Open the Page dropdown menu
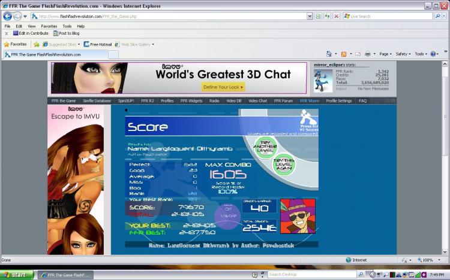450x280 pixels. 385,54
